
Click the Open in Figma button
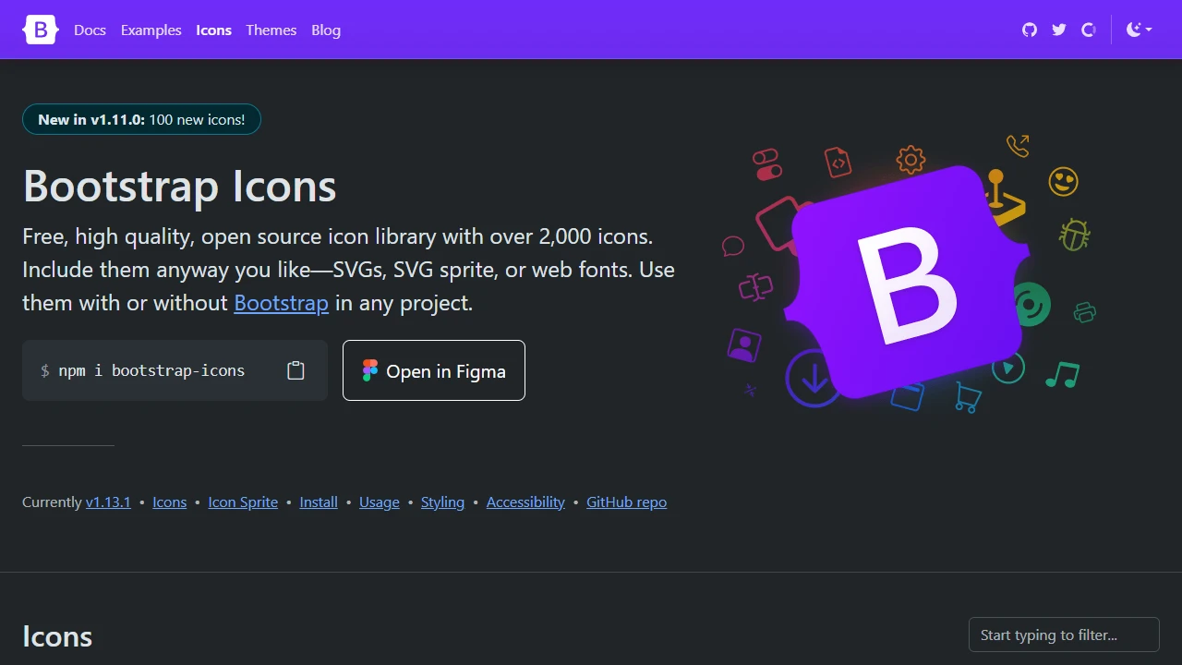click(433, 370)
